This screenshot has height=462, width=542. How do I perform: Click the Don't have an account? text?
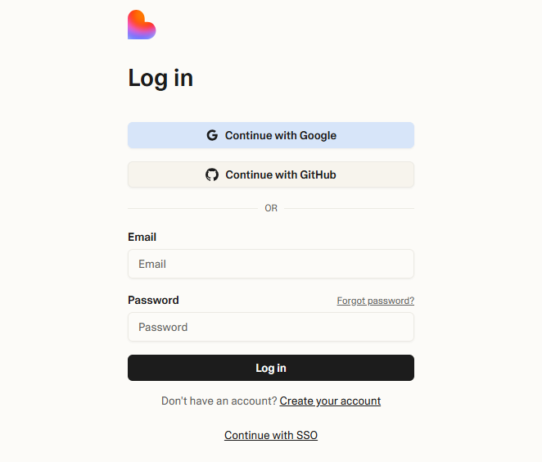click(x=219, y=401)
